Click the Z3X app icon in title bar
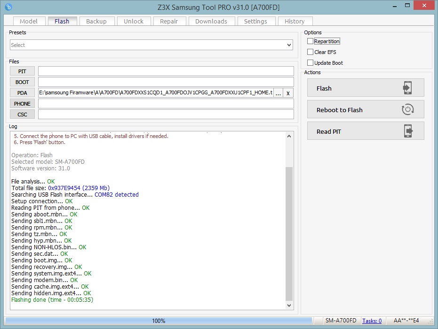The width and height of the screenshot is (438, 329). (8, 7)
